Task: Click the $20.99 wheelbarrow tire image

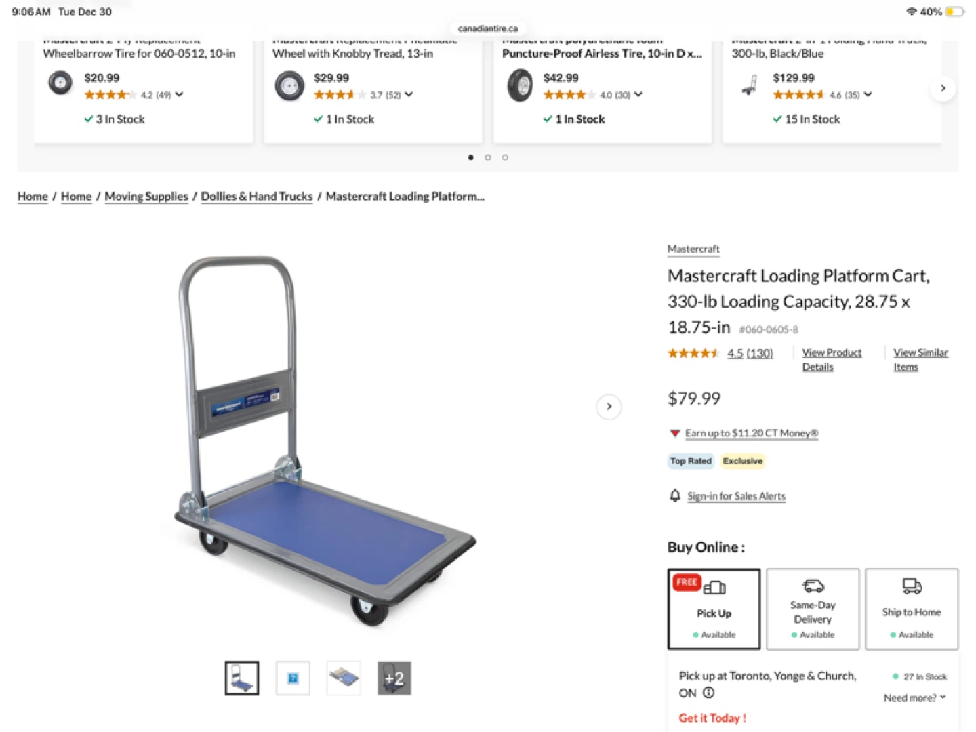Action: 60,84
